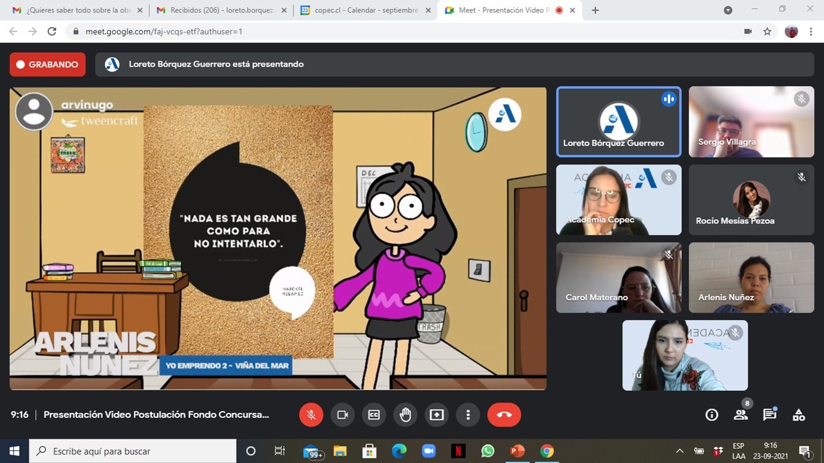Open more options three-dot menu
The height and width of the screenshot is (463, 824).
[x=469, y=415]
